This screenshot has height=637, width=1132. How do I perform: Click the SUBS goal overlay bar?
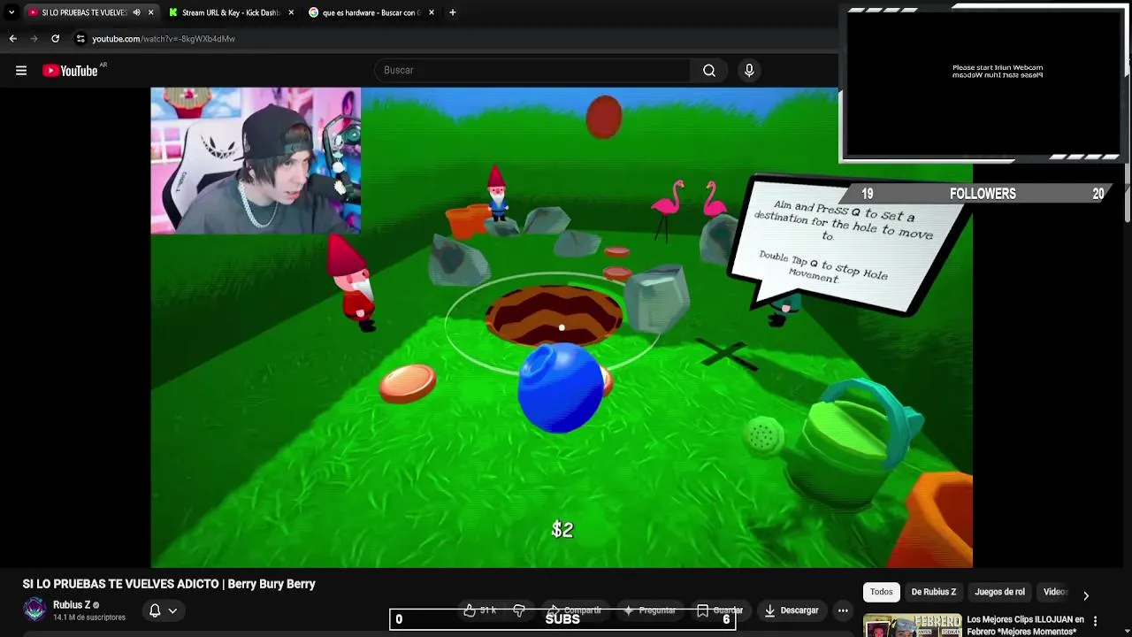coord(562,619)
